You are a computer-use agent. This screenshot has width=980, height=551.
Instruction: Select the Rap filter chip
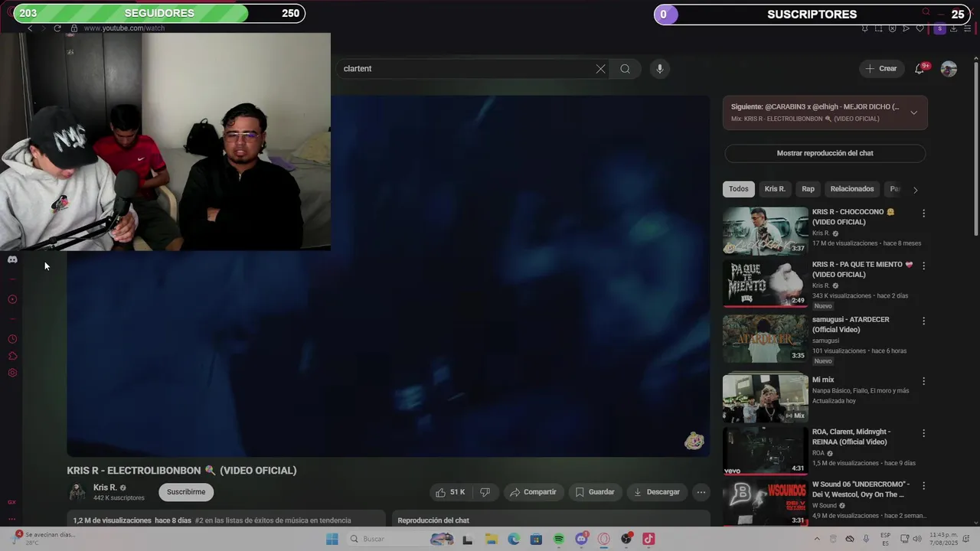tap(808, 189)
